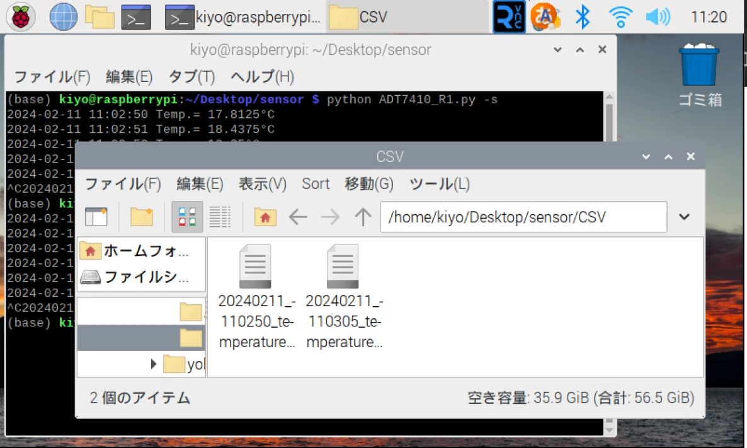Go to home folder using toolbar icon

pyautogui.click(x=265, y=217)
